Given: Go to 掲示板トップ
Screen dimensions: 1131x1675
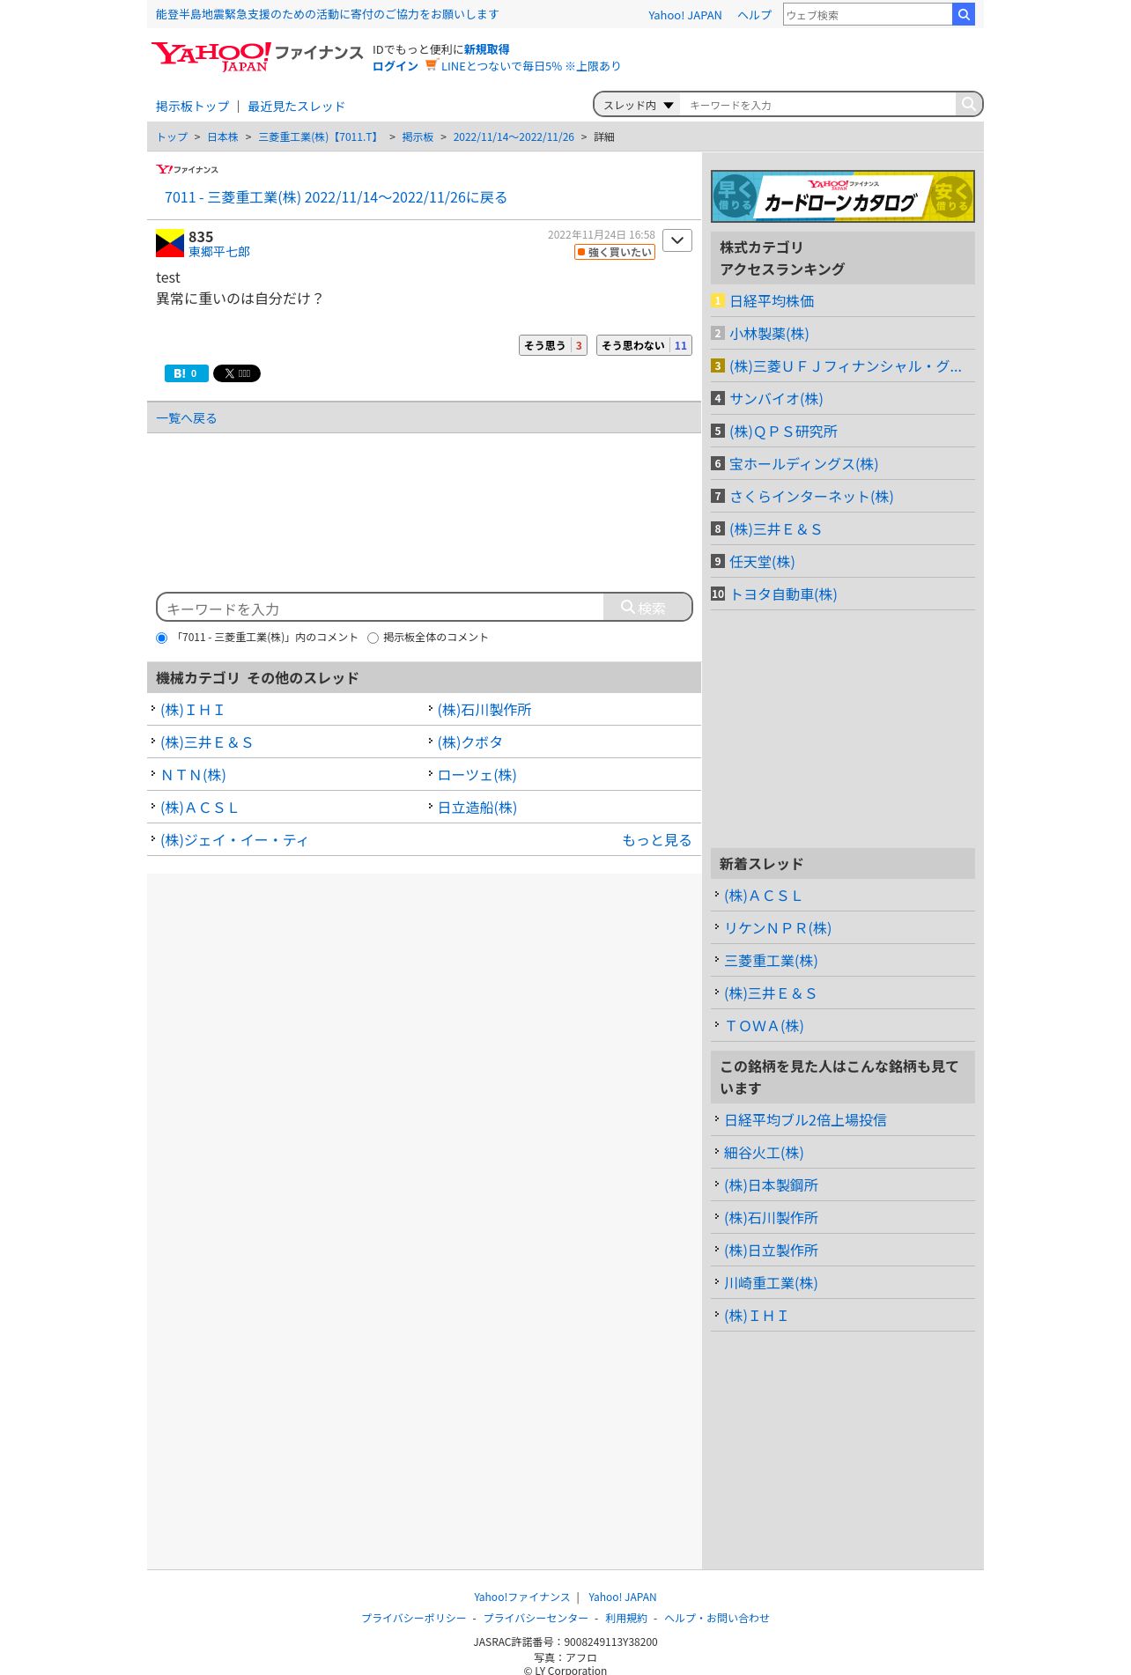Looking at the screenshot, I should (192, 107).
